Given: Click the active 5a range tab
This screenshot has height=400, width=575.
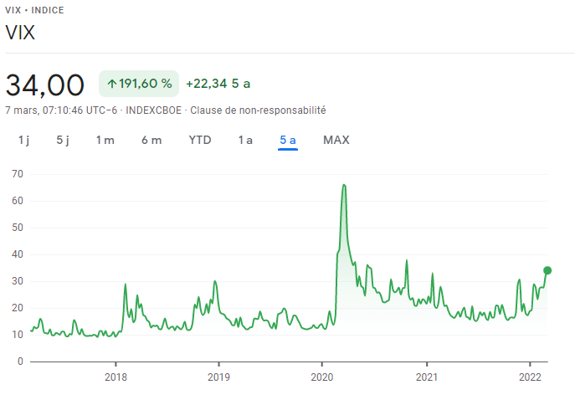Looking at the screenshot, I should coord(288,140).
